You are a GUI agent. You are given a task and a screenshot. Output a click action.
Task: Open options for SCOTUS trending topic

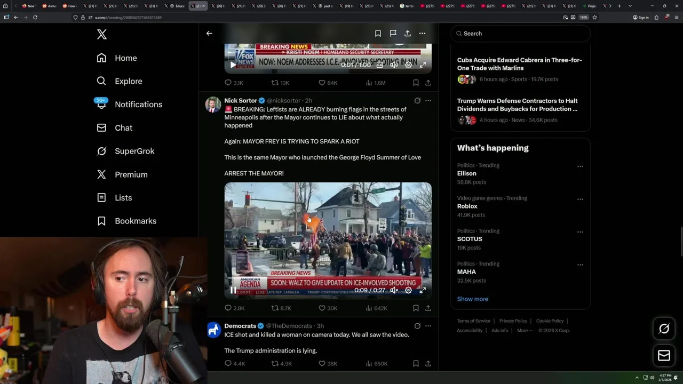(x=580, y=232)
